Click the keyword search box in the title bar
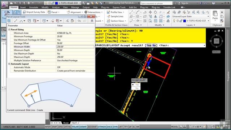This screenshot has width=231, height=130. click(x=156, y=3)
